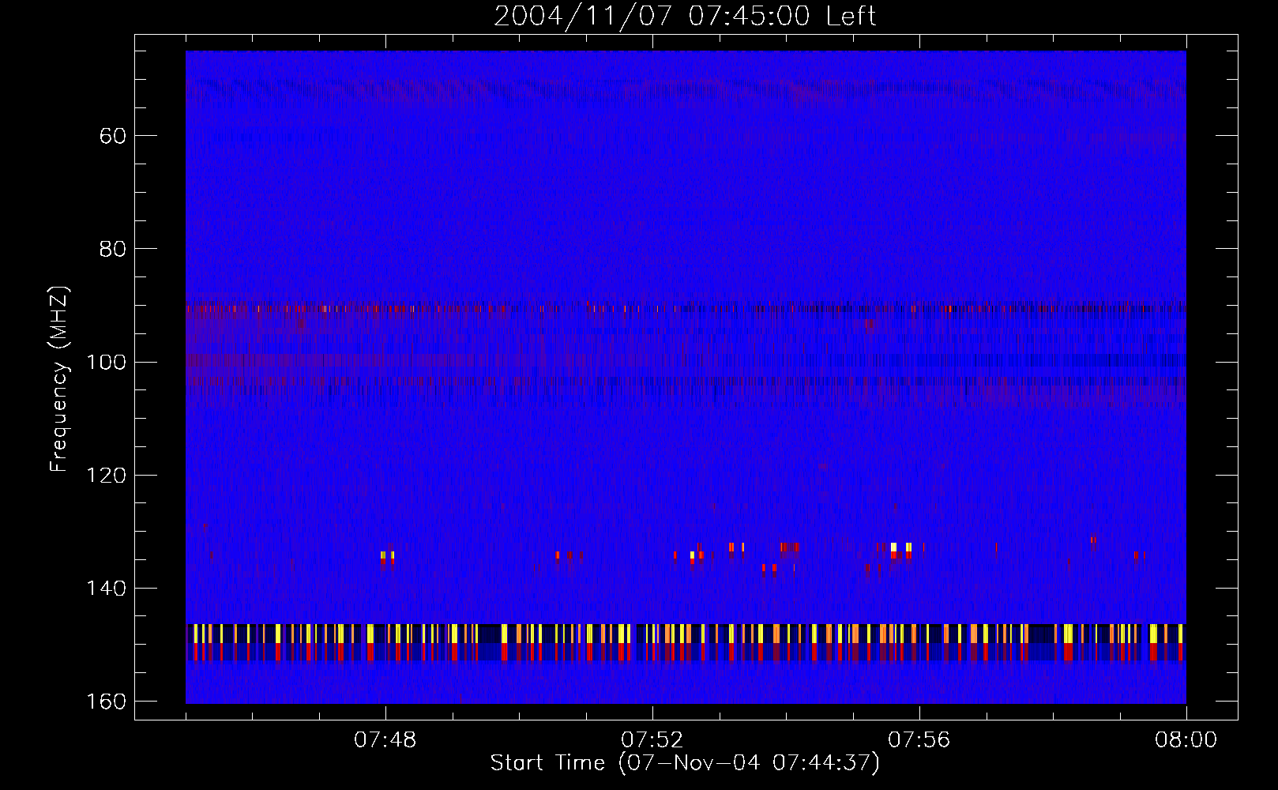This screenshot has height=790, width=1278.
Task: Click the plot title '2004/11/07 07:45:00 Left'
Action: point(685,16)
